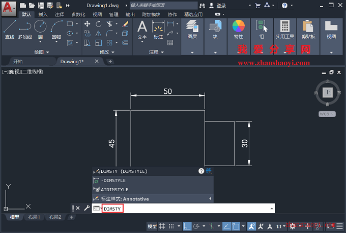Click the Erase tool icon
The width and height of the screenshot is (346, 233).
125,24
